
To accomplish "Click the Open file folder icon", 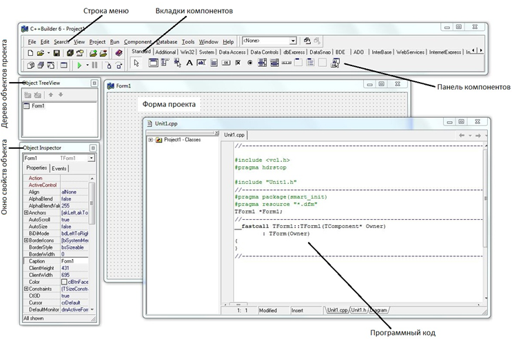I will pos(41,53).
